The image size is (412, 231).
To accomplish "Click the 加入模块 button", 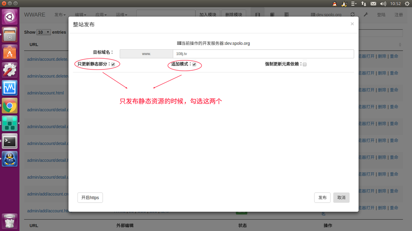I will click(208, 14).
